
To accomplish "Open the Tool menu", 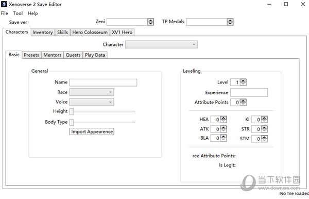I will [18, 13].
